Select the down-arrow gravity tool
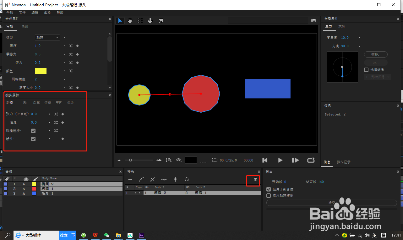This screenshot has height=240, width=403. [150, 21]
